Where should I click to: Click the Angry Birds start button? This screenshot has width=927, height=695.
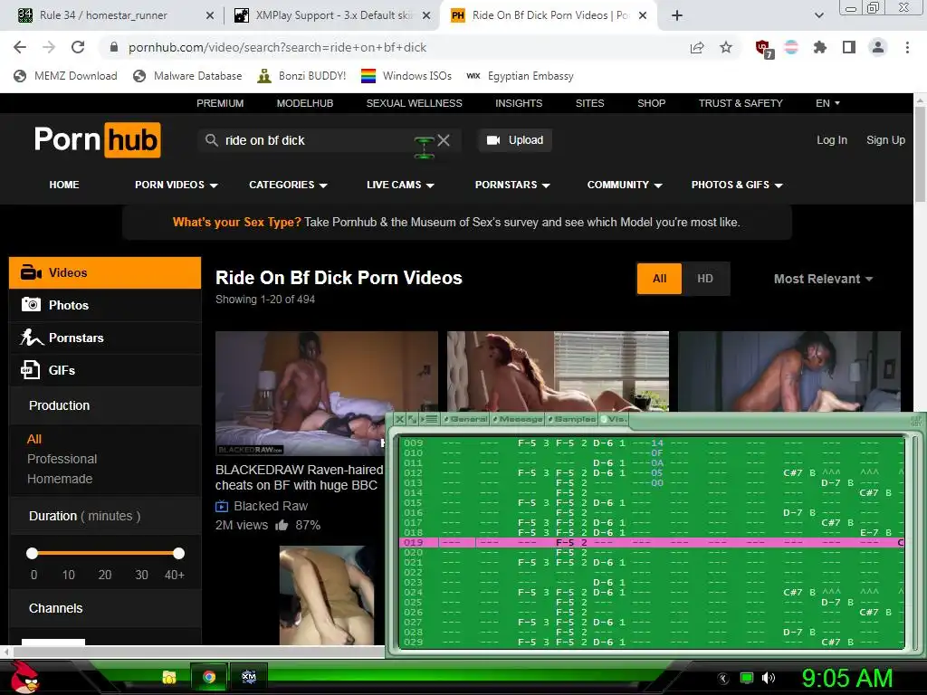tap(25, 677)
